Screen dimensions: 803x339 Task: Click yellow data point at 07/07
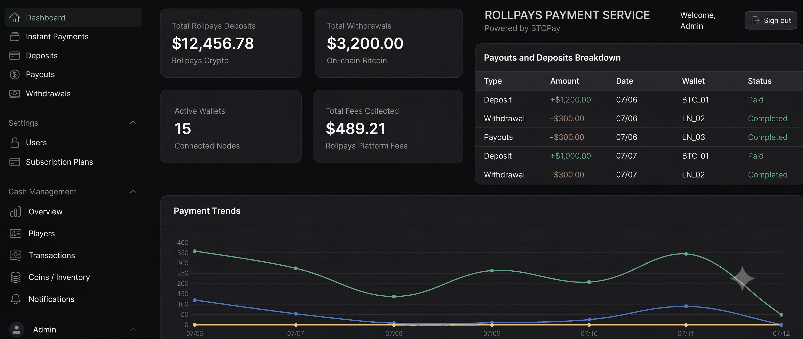tap(296, 325)
